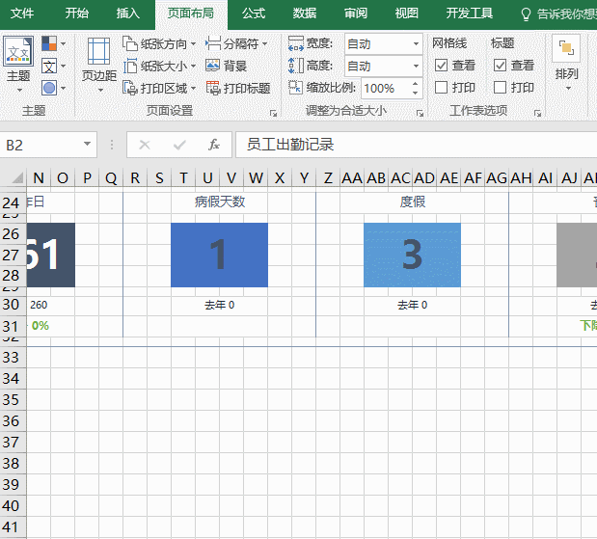Toggle gridlines View (查看) checkbox
The width and height of the screenshot is (597, 539).
[x=442, y=66]
